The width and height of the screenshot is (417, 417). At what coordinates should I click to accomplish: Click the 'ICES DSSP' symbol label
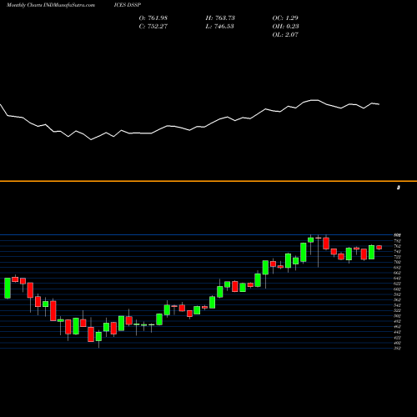pos(128,5)
